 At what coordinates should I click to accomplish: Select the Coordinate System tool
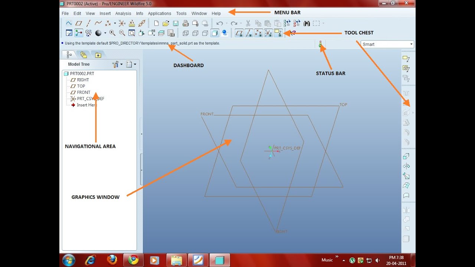click(x=122, y=23)
